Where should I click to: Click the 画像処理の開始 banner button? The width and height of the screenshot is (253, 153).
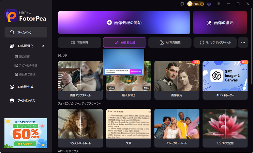[124, 22]
